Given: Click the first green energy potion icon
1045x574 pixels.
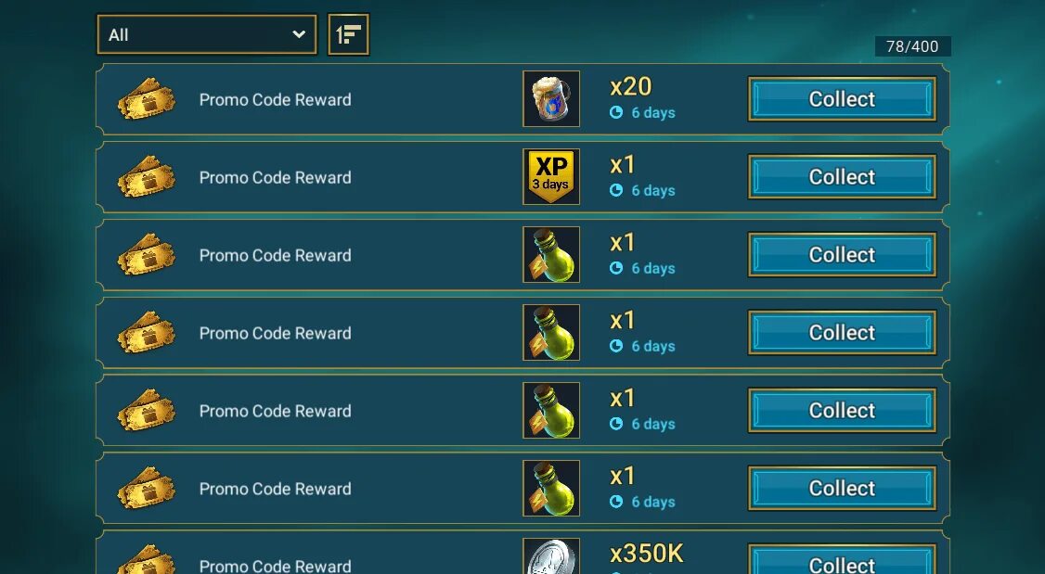Looking at the screenshot, I should (x=551, y=254).
